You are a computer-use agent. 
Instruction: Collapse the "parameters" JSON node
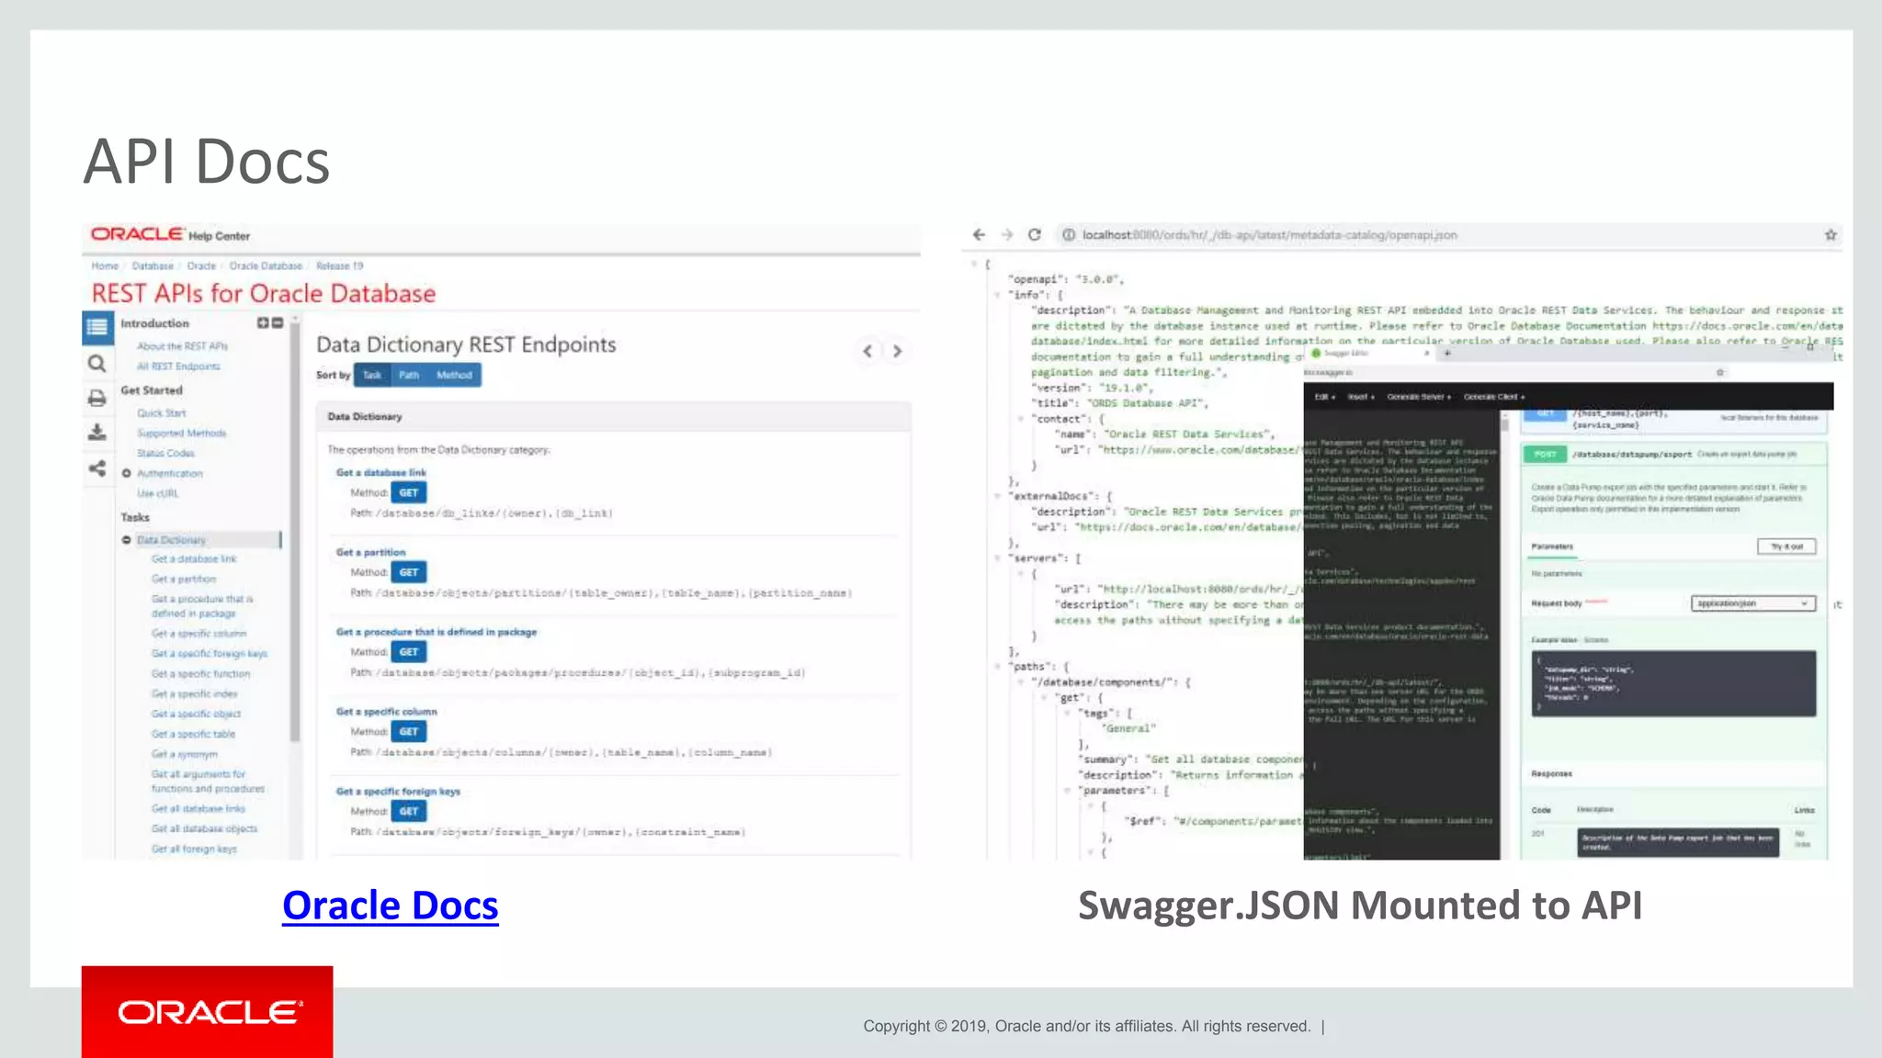[x=1068, y=790]
